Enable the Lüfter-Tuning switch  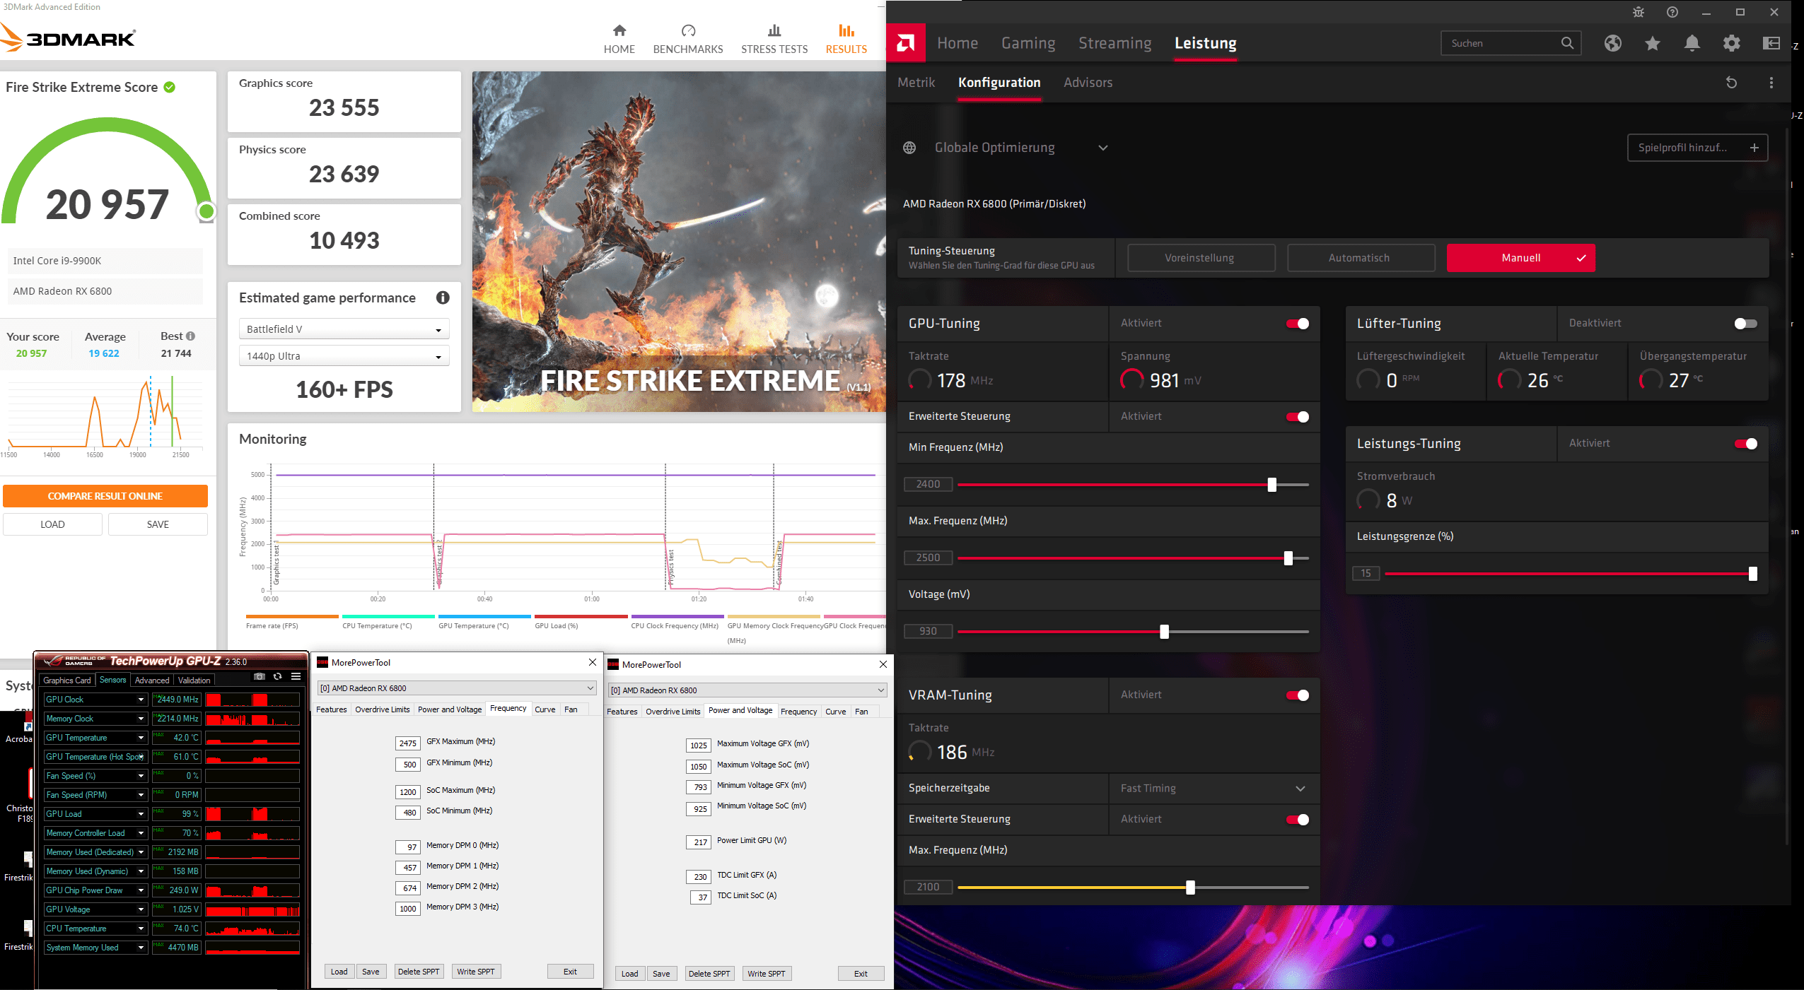tap(1746, 324)
